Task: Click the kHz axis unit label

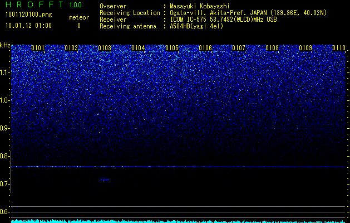Action: pos(5,45)
